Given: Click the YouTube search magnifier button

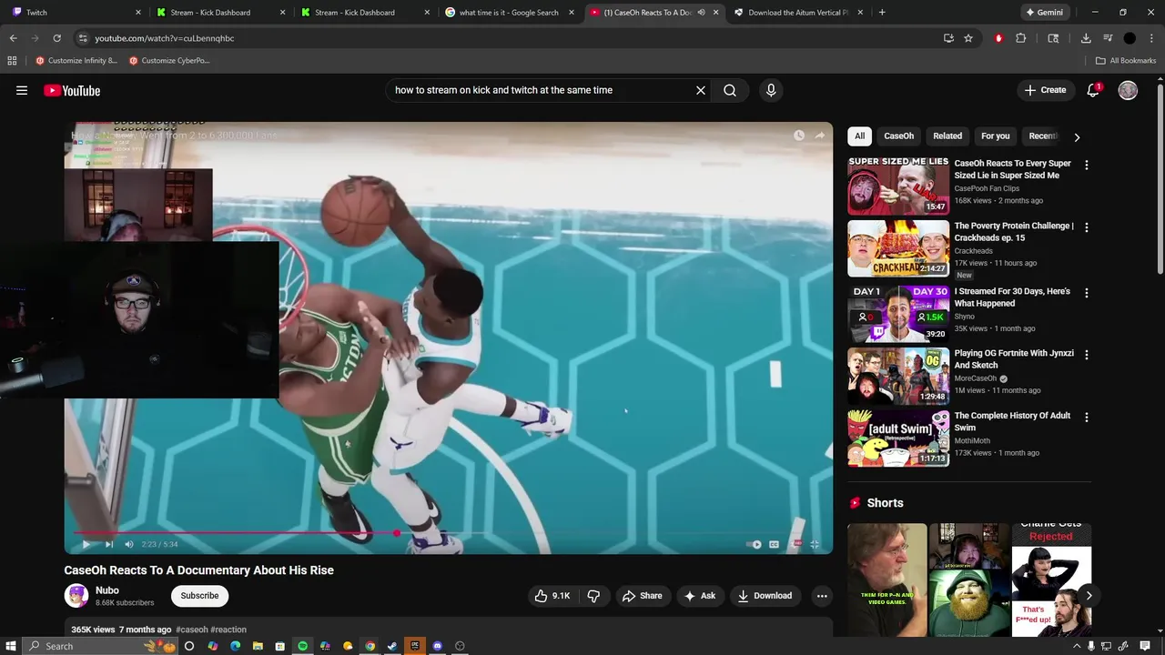Looking at the screenshot, I should coord(730,90).
